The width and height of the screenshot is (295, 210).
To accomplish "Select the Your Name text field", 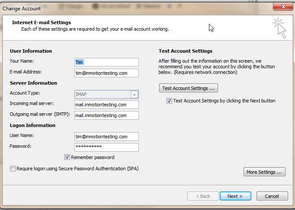I will [106, 62].
